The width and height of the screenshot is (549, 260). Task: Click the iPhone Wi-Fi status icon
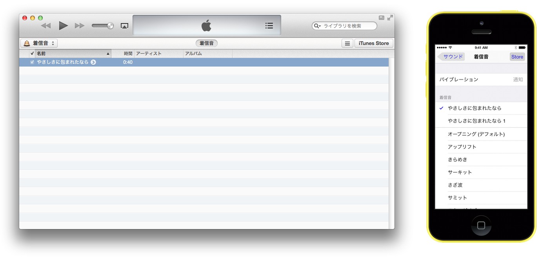click(x=451, y=47)
